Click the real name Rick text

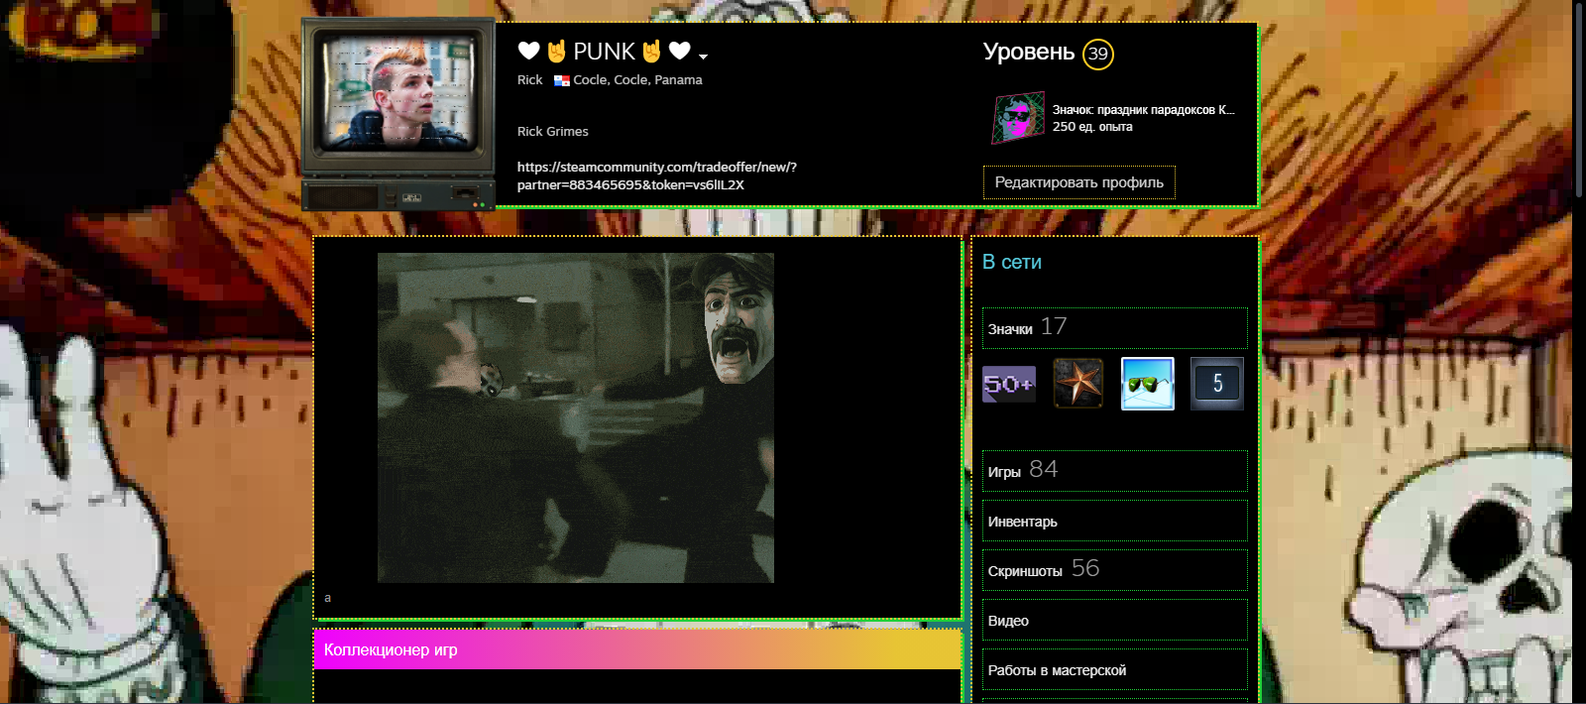(529, 80)
